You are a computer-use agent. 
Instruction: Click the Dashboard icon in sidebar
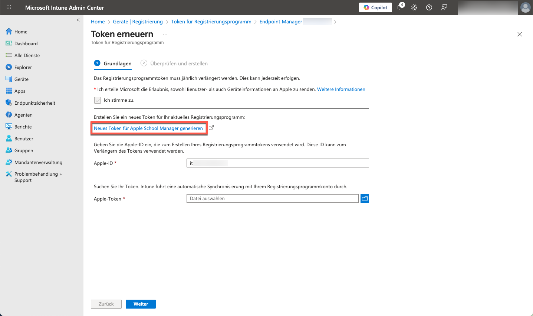(x=9, y=43)
